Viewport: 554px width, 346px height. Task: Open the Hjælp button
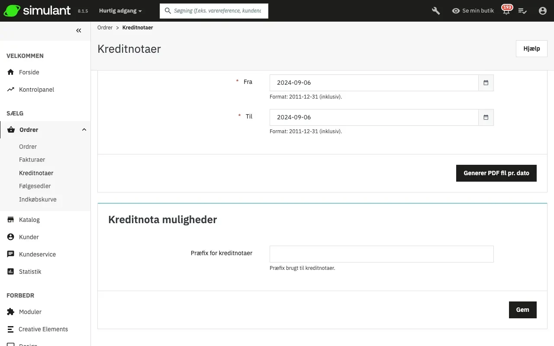[531, 48]
